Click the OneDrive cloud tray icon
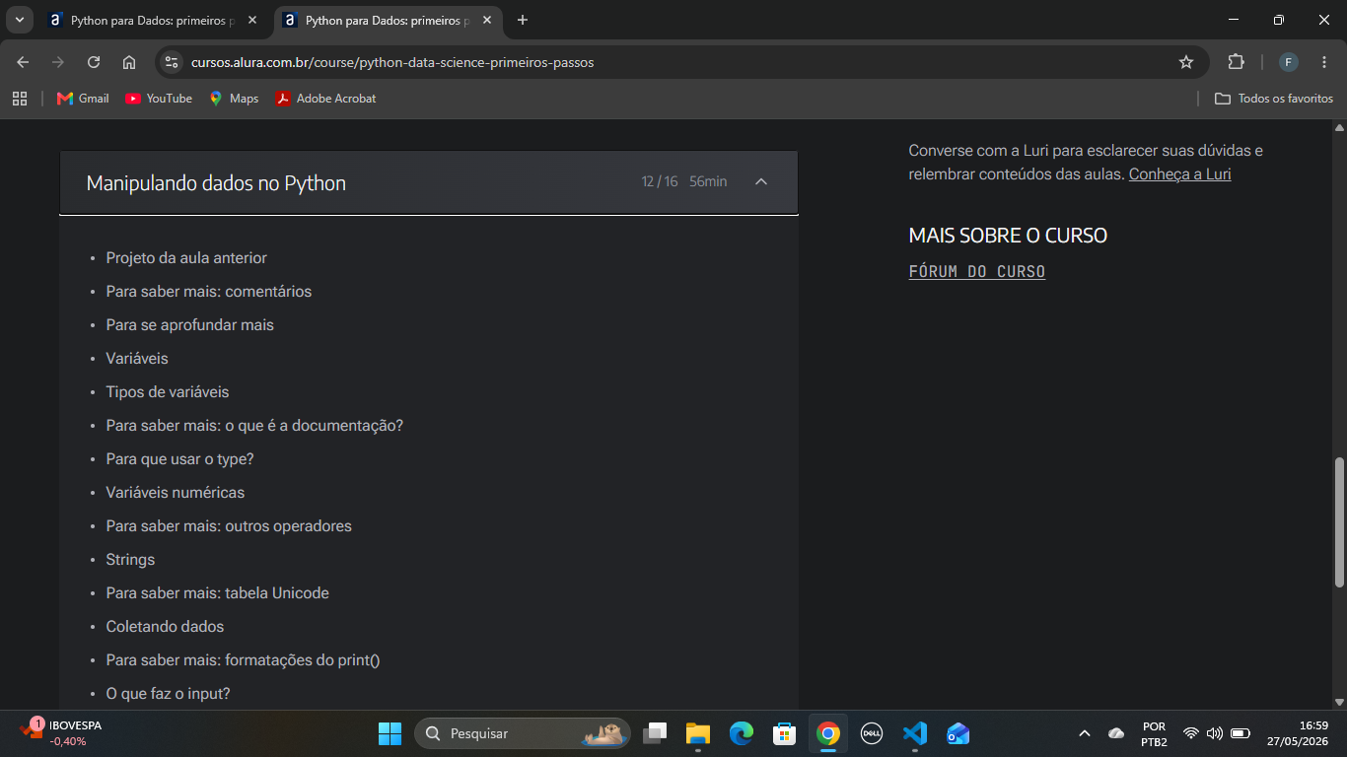The height and width of the screenshot is (757, 1347). click(x=1116, y=733)
